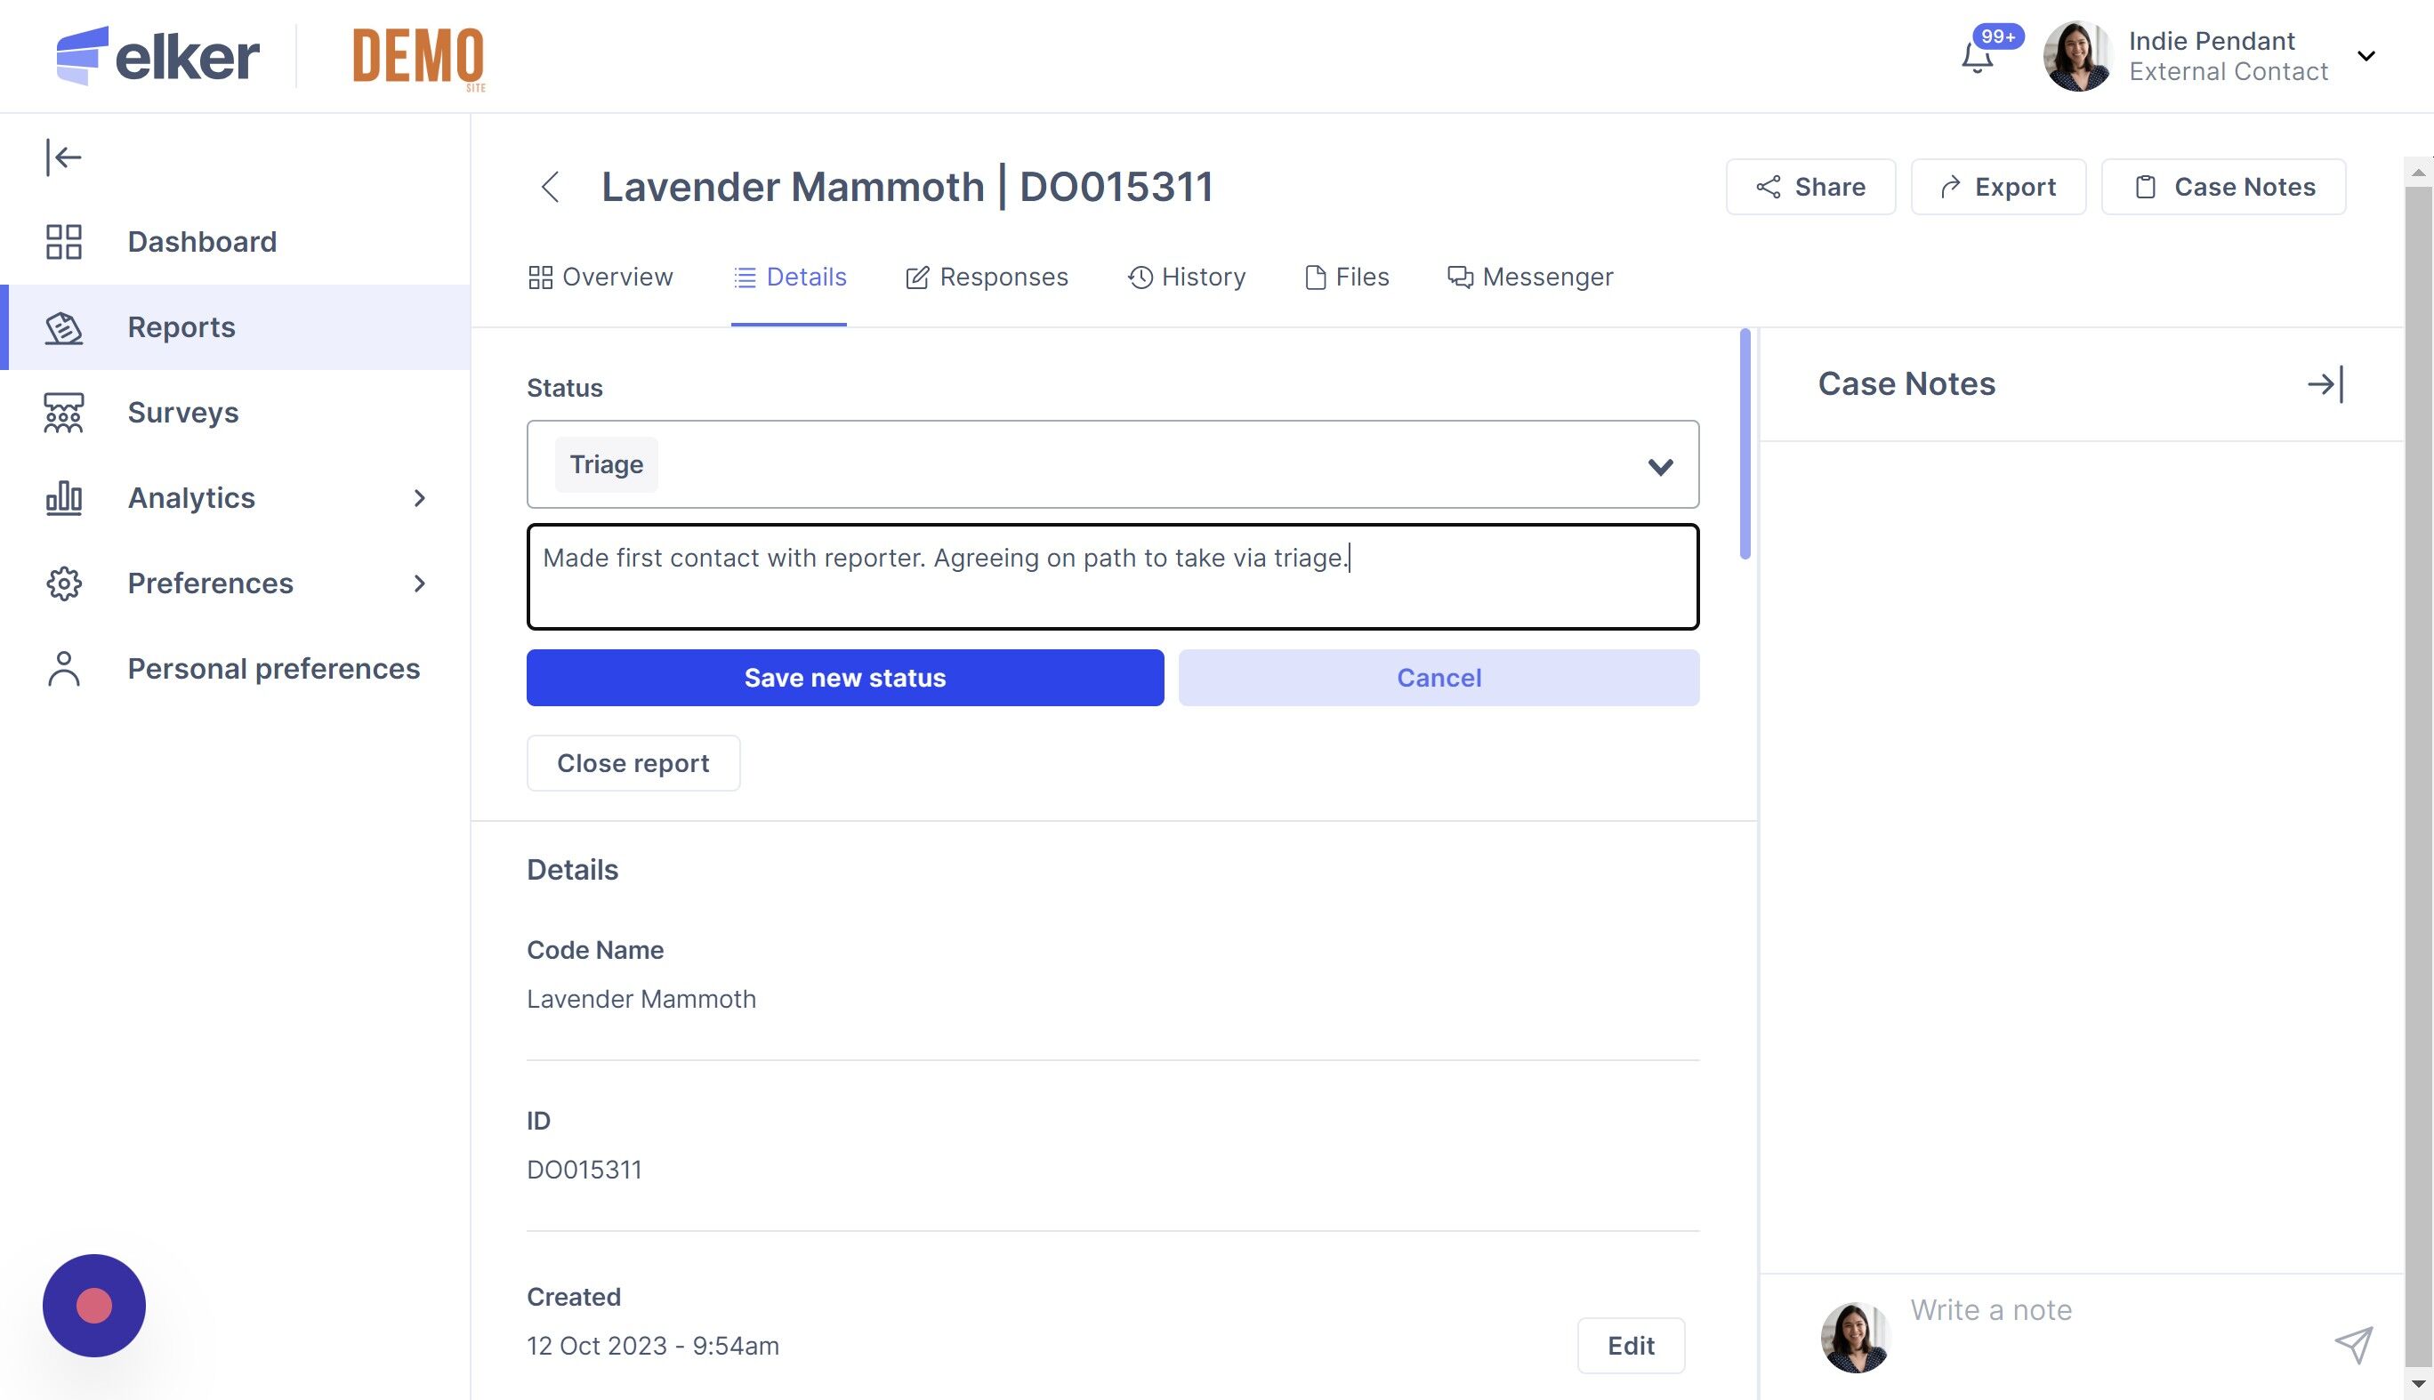Screen dimensions: 2434x1400
Task: Click the Close report button
Action: click(x=633, y=763)
